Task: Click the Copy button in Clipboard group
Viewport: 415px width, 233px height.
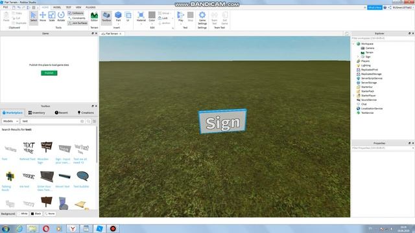Action: coord(17,13)
